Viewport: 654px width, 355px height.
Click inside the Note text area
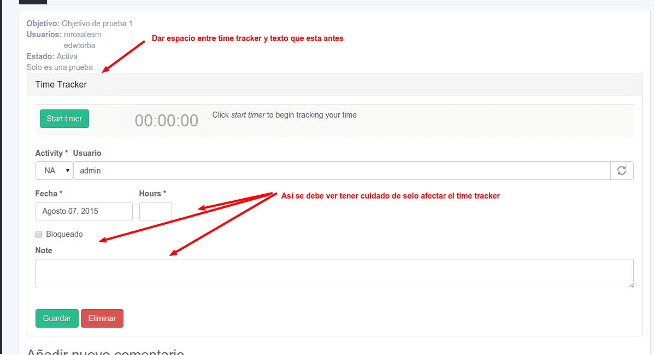[334, 273]
